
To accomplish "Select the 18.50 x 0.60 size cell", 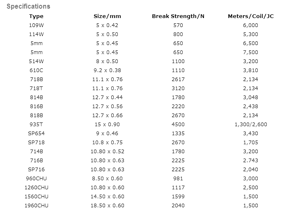I will (108, 206).
